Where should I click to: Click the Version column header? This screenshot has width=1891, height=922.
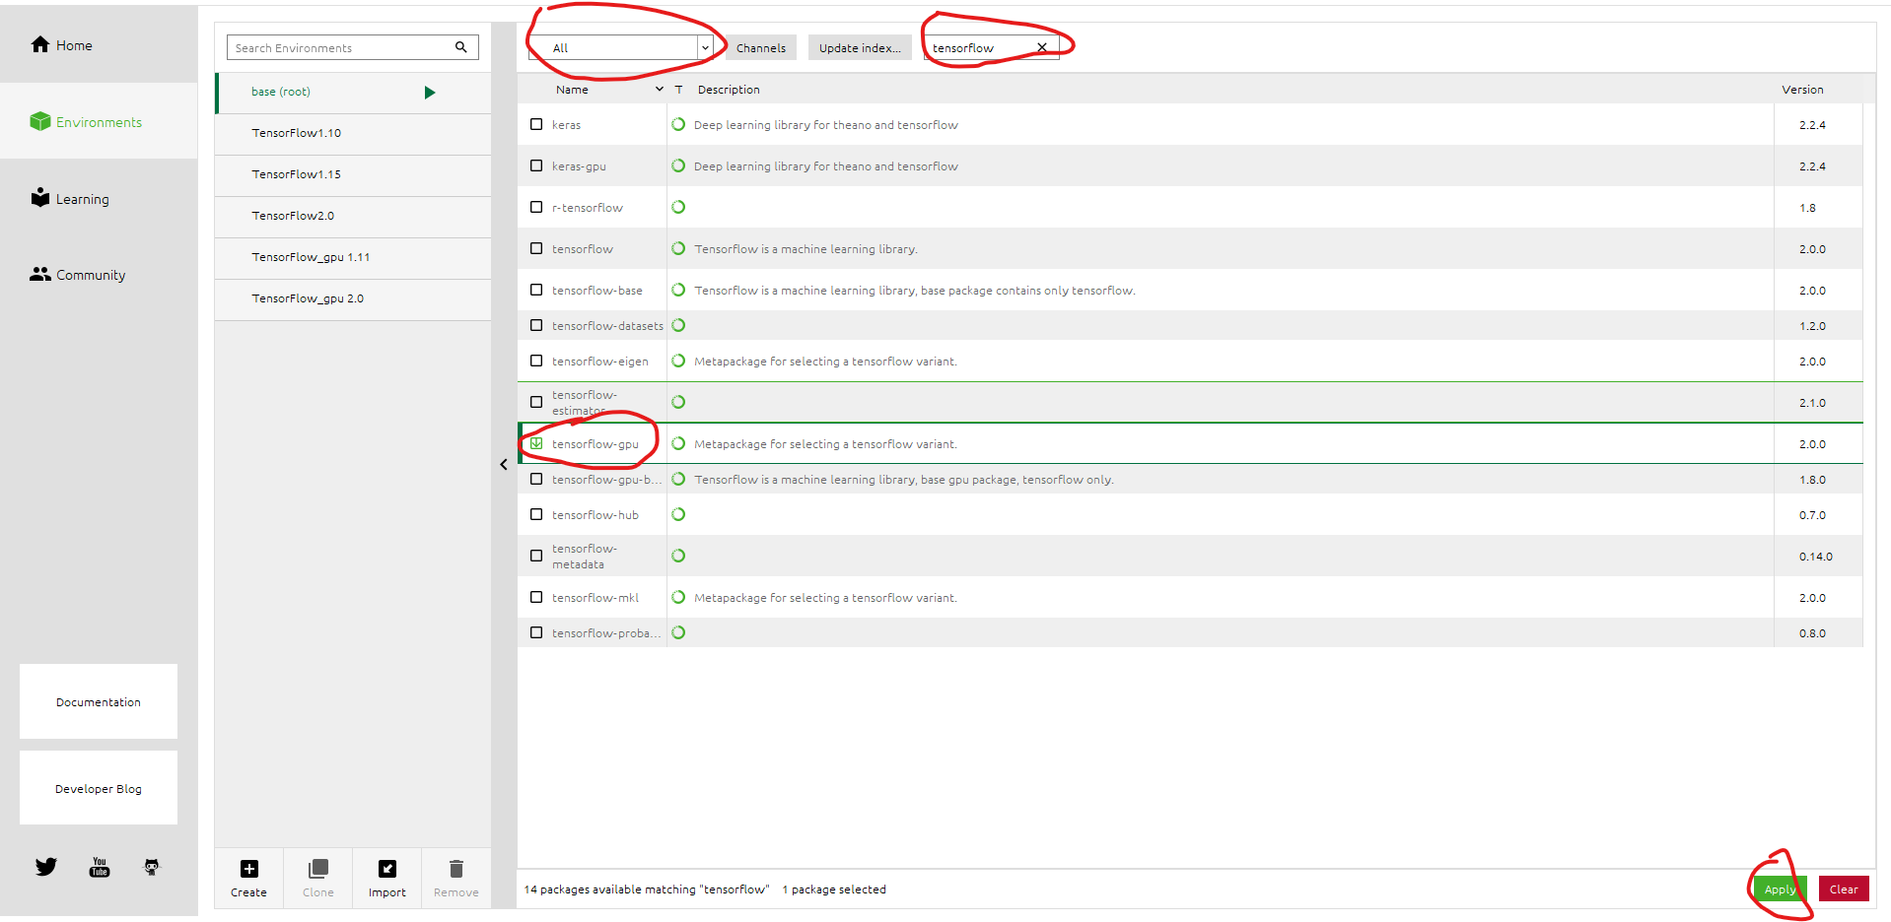[x=1802, y=89]
